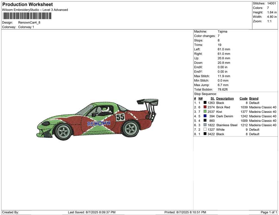The height and width of the screenshot is (215, 279).
Task: Click thread code '1242' in Dark Denim row
Action: tap(244, 116)
